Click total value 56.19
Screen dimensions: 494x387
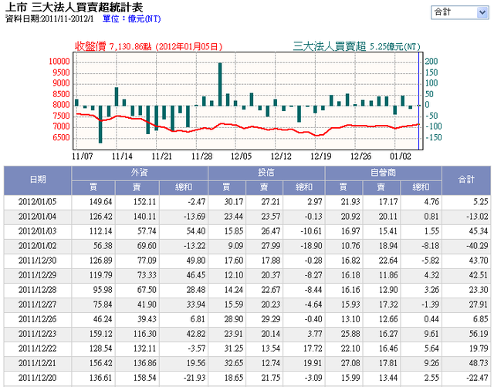point(479,334)
